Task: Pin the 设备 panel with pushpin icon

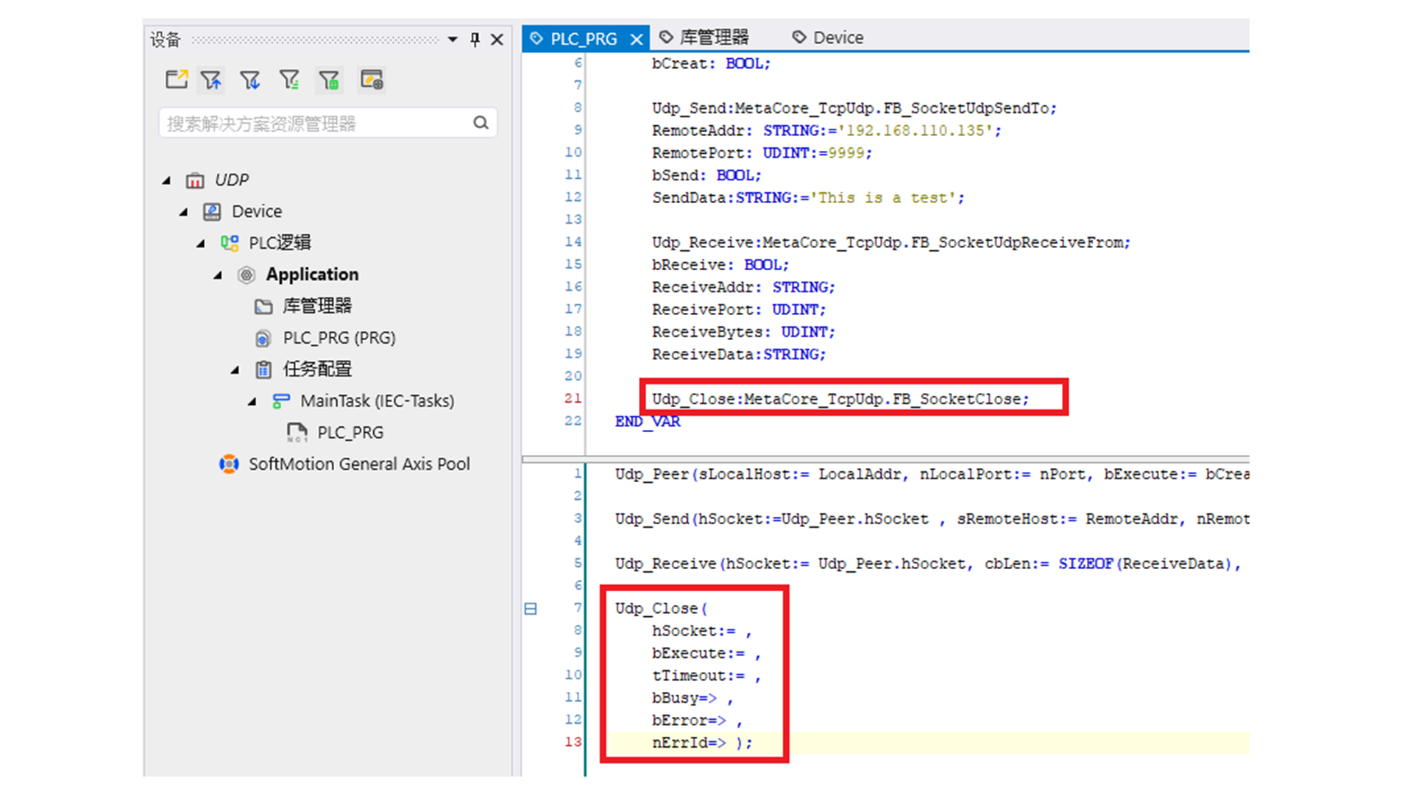Action: click(475, 40)
